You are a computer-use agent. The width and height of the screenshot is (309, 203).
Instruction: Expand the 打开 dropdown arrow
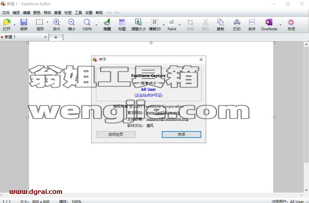click(14, 25)
